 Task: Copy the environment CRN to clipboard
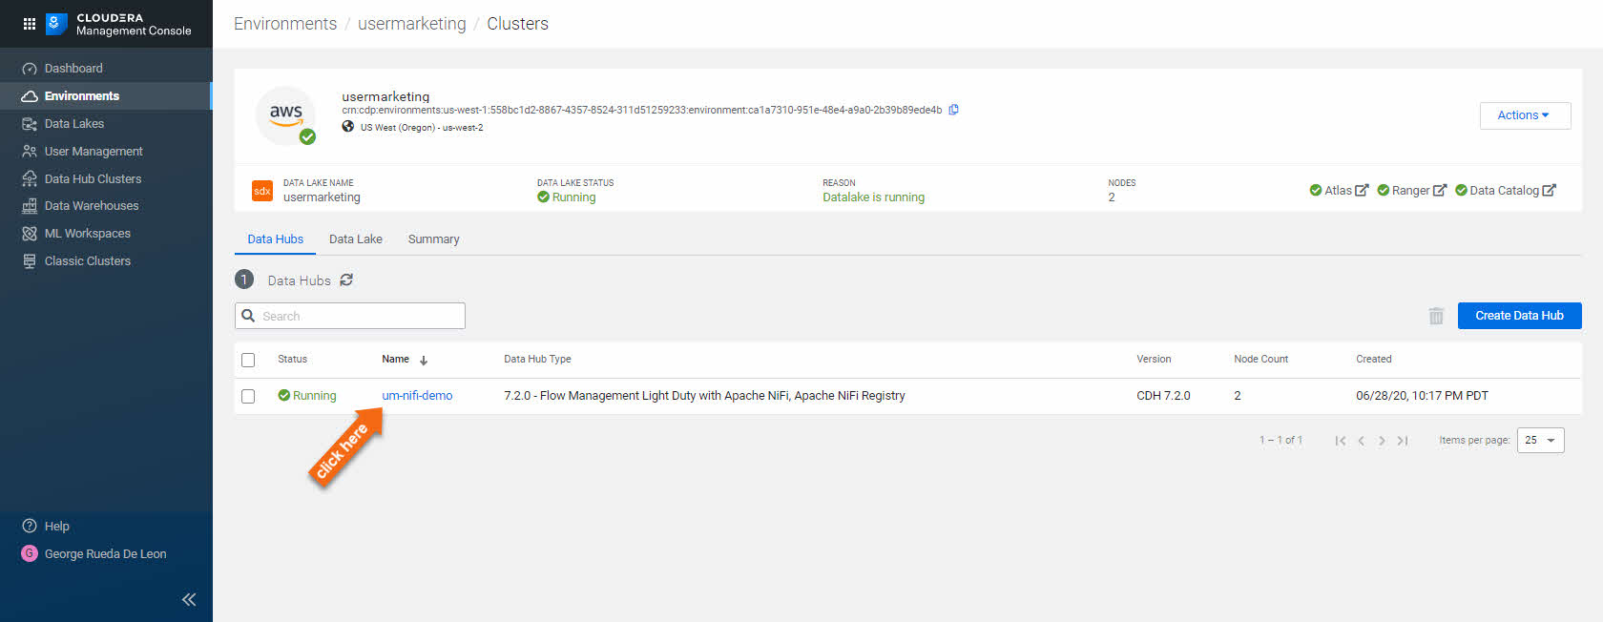[953, 110]
